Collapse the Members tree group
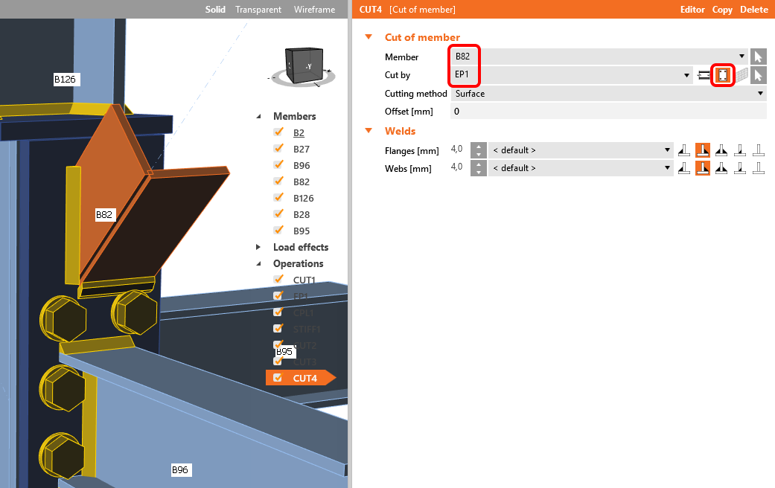775x488 pixels. 258,117
